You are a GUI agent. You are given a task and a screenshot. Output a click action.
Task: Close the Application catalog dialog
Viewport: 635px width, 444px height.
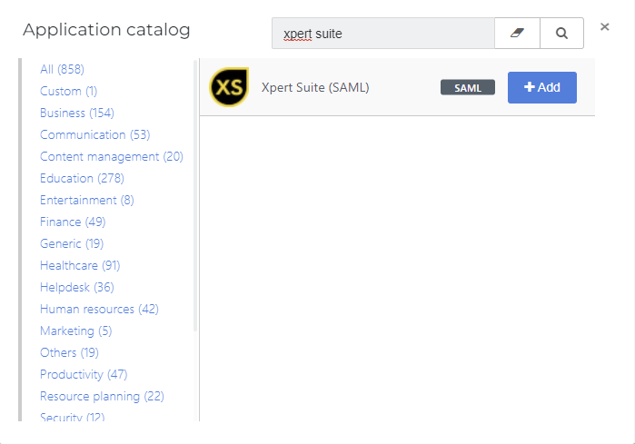click(x=605, y=26)
